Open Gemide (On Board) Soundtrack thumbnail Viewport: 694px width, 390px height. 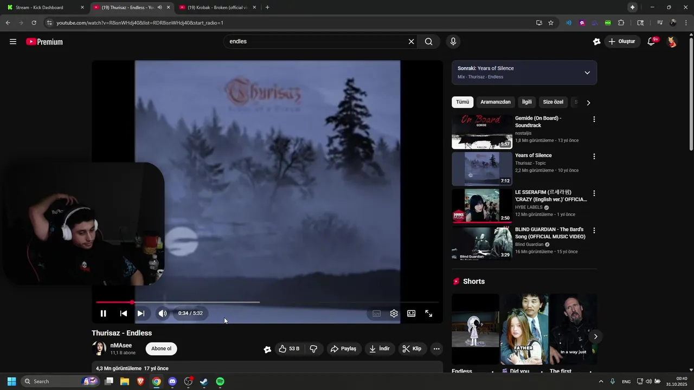coord(481,132)
